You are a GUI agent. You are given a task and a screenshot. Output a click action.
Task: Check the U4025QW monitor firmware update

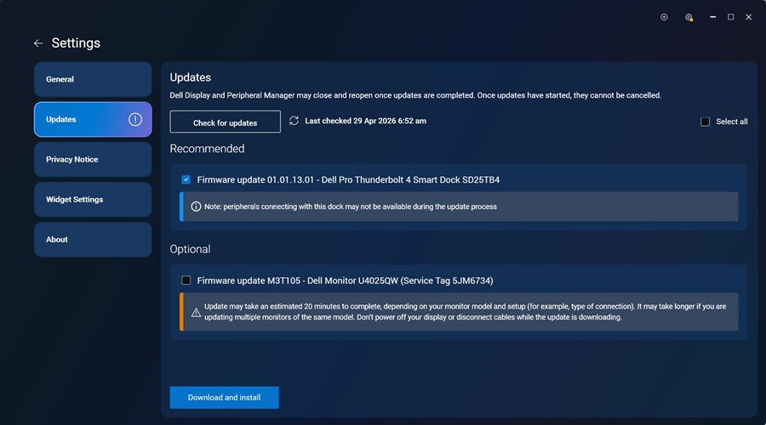click(x=186, y=280)
